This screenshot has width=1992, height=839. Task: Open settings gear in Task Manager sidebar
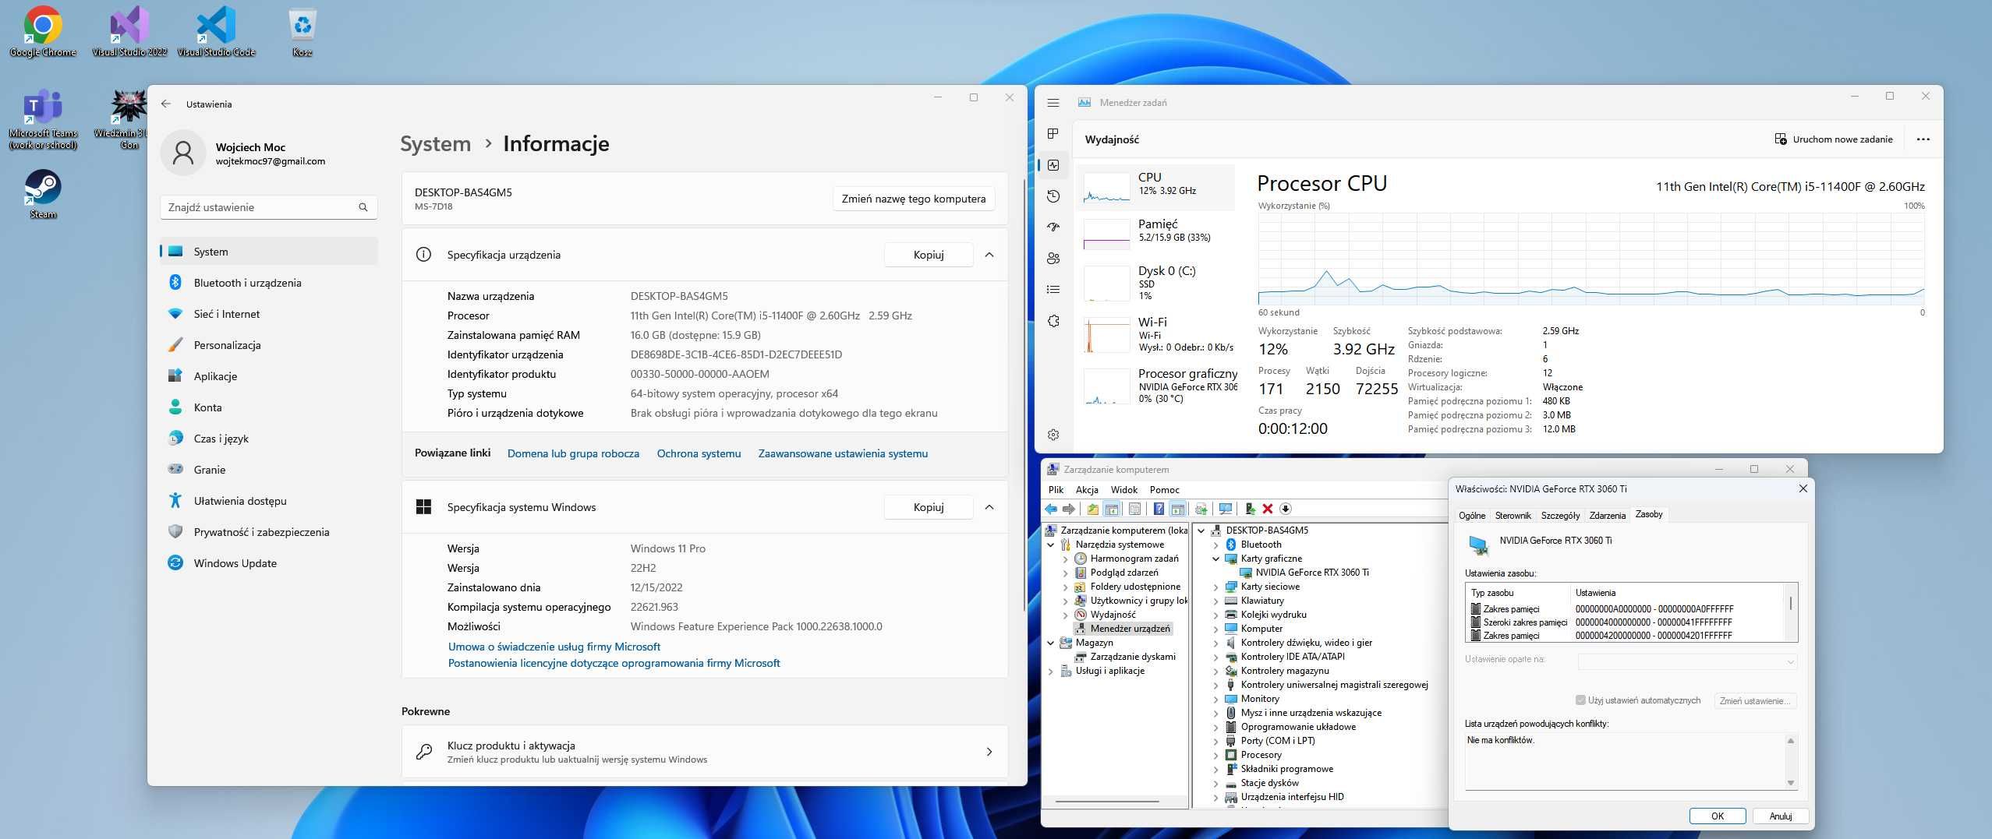coord(1053,435)
